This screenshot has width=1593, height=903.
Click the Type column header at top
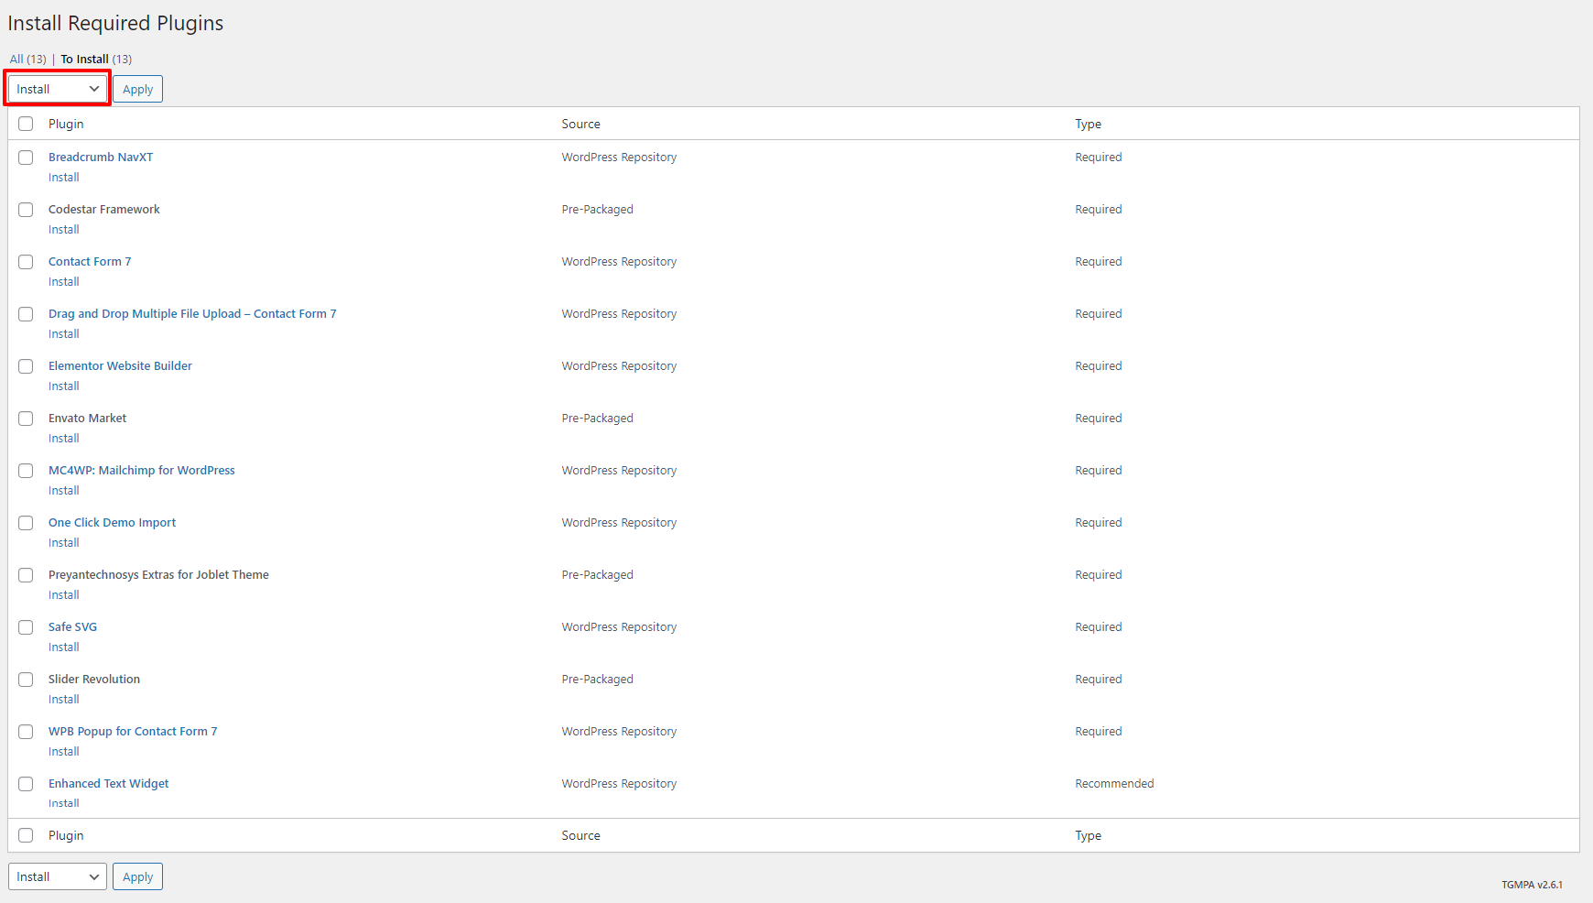coord(1089,124)
